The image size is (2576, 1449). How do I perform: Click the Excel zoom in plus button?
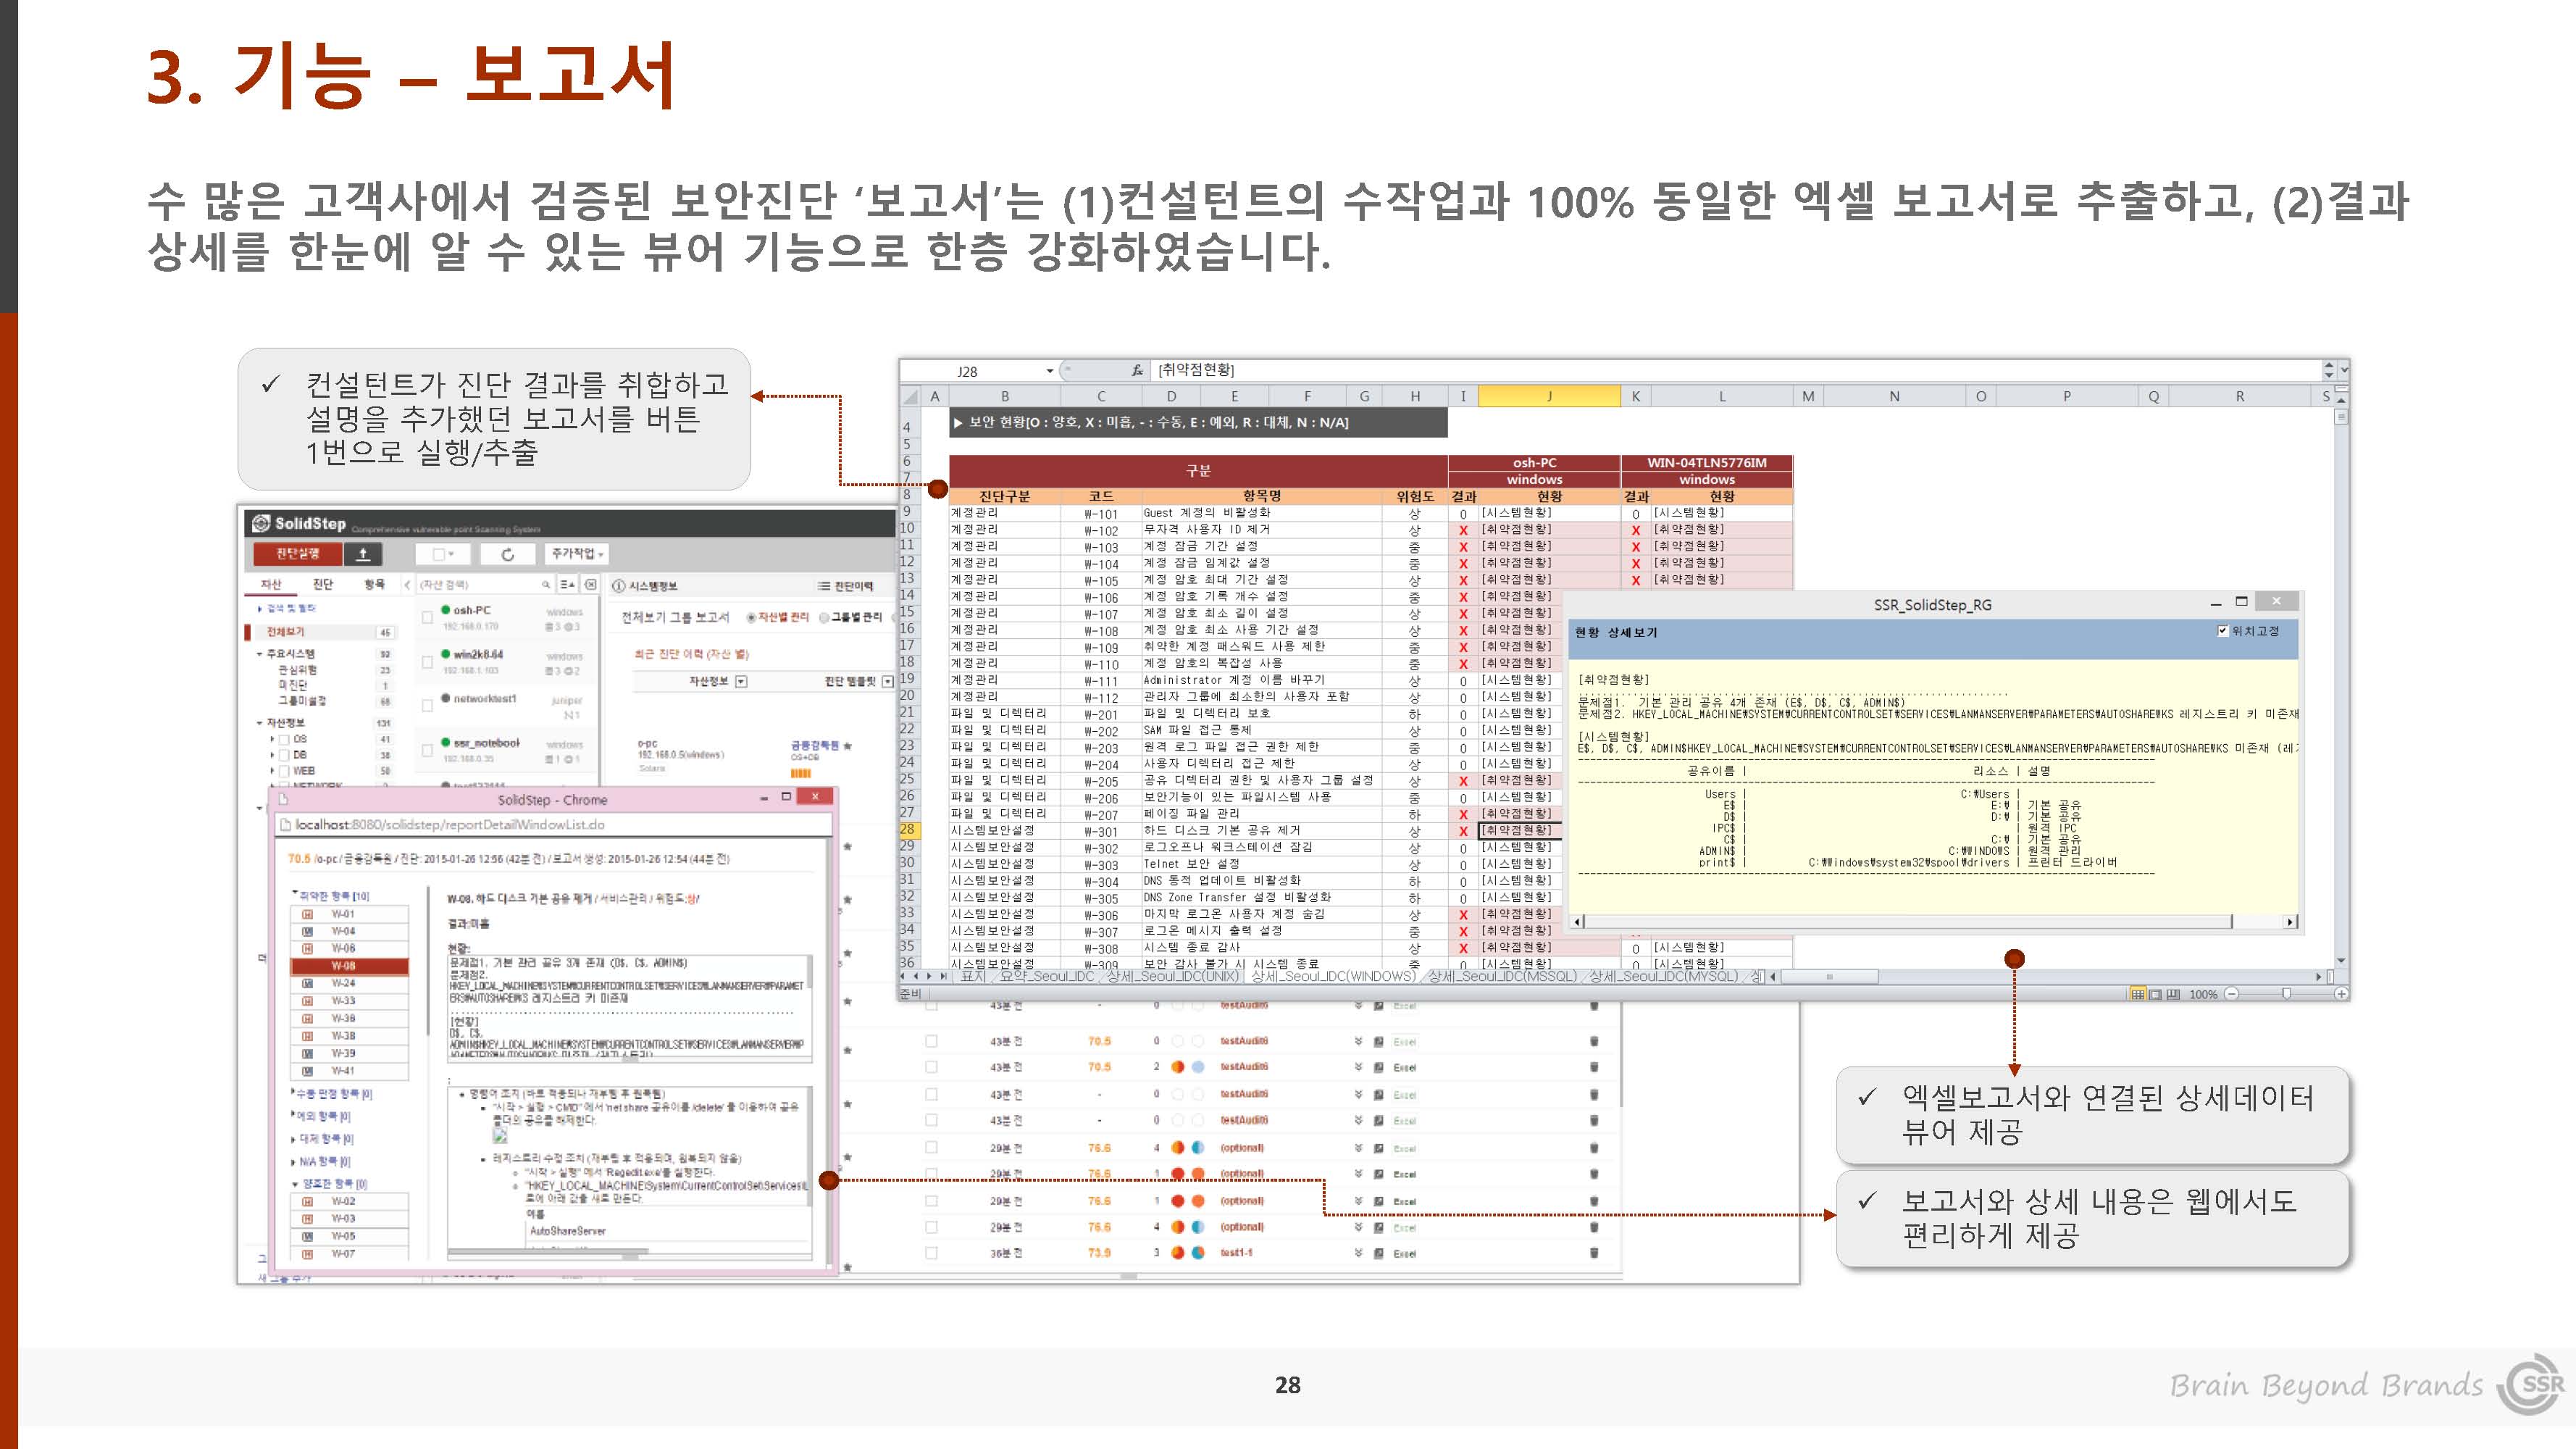click(x=2341, y=995)
